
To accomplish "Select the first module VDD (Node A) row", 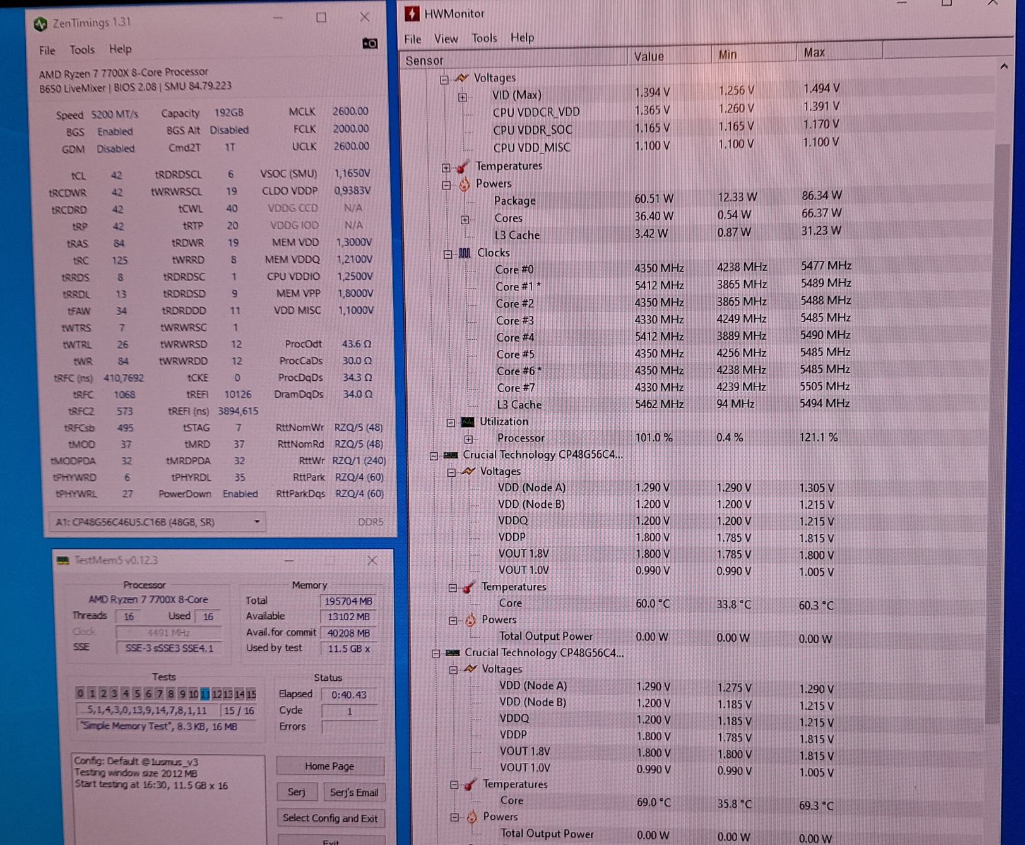I will point(666,488).
